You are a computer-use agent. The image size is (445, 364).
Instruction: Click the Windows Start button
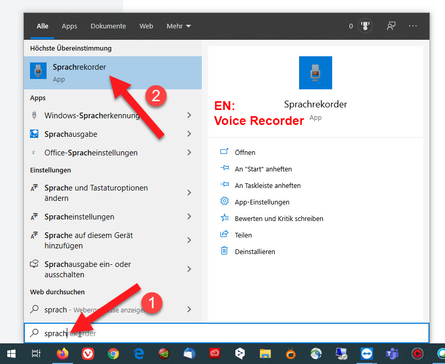tap(11, 354)
